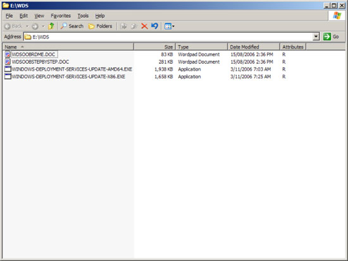Expand the Address bar dropdown arrow

tap(316, 37)
